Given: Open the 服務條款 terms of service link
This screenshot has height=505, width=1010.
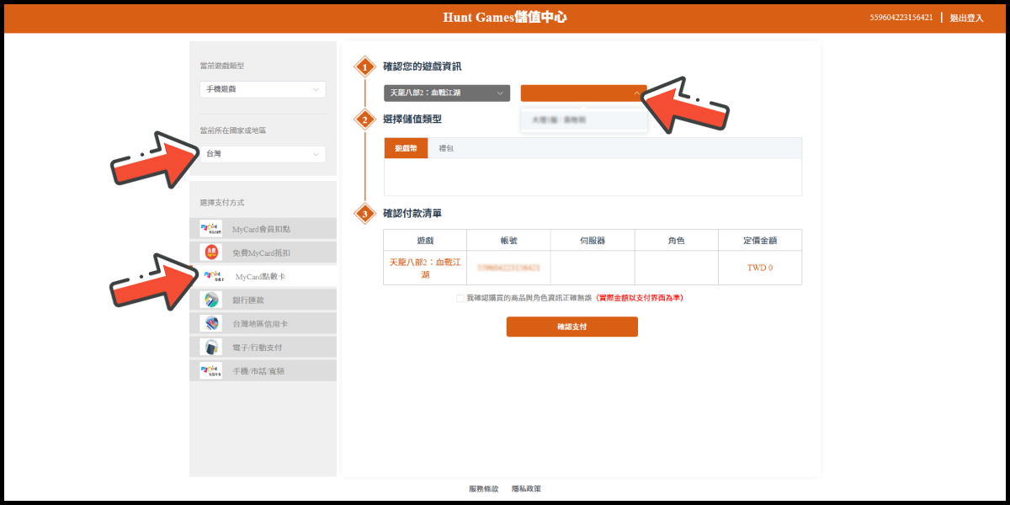Looking at the screenshot, I should [x=483, y=489].
